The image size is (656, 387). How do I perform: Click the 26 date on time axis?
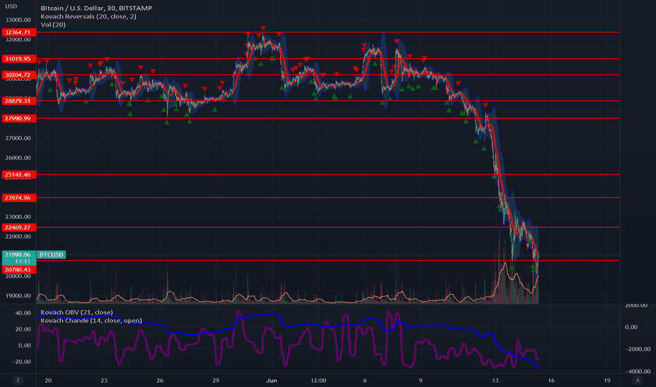click(x=160, y=380)
